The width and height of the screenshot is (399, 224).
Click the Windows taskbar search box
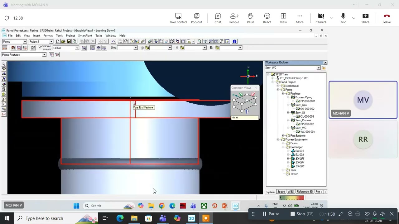44,218
